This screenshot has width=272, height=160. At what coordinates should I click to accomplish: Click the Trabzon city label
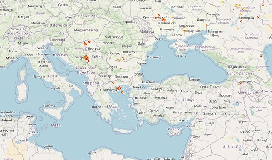click(x=215, y=87)
